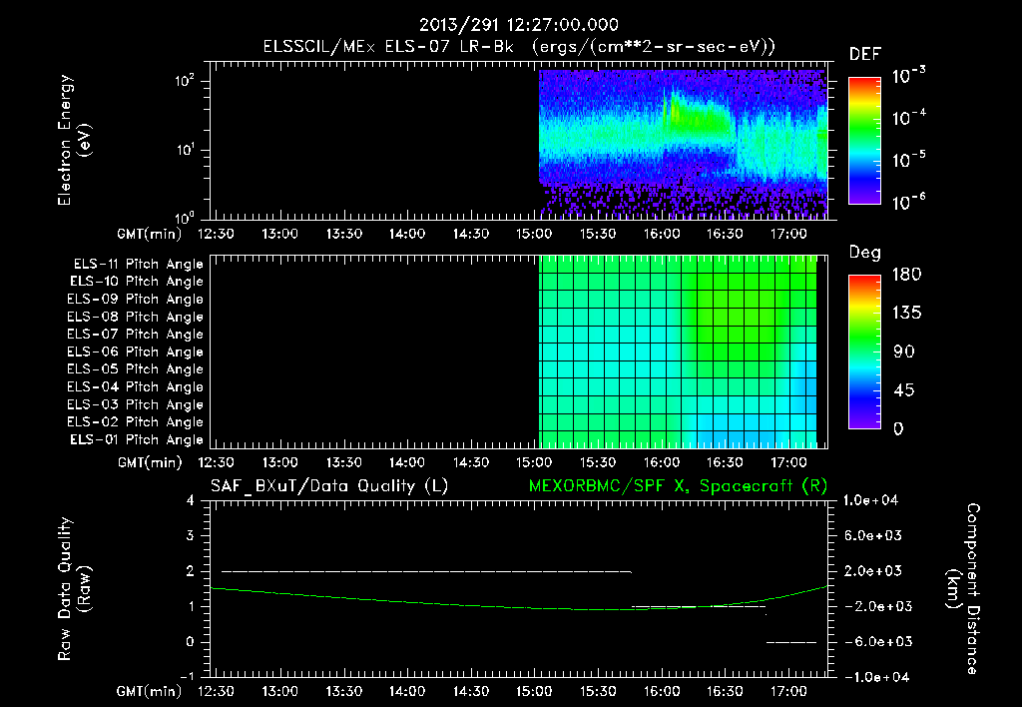Image resolution: width=1022 pixels, height=707 pixels.
Task: Click the 4 tick on Raw Data Quality axis
Action: 191,500
